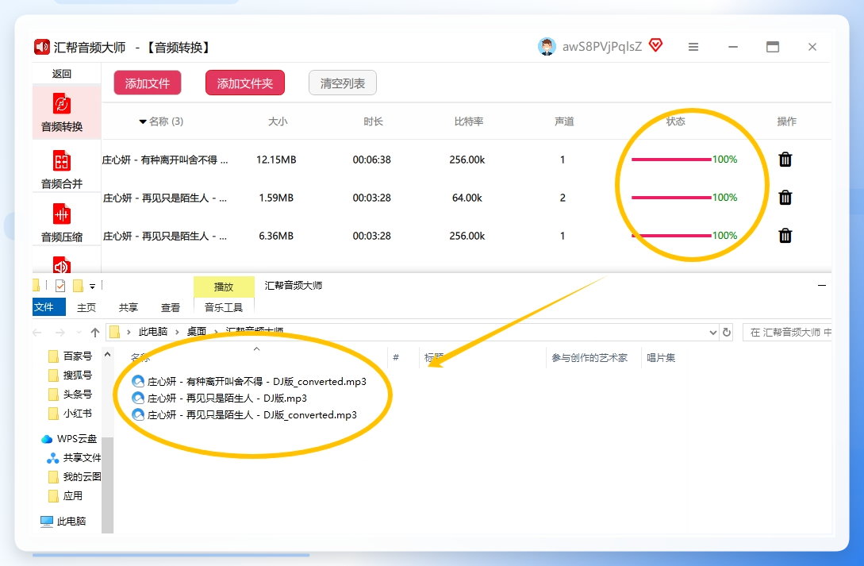This screenshot has height=566, width=864.
Task: Click progress bar of 12.15MB file
Action: tap(671, 160)
